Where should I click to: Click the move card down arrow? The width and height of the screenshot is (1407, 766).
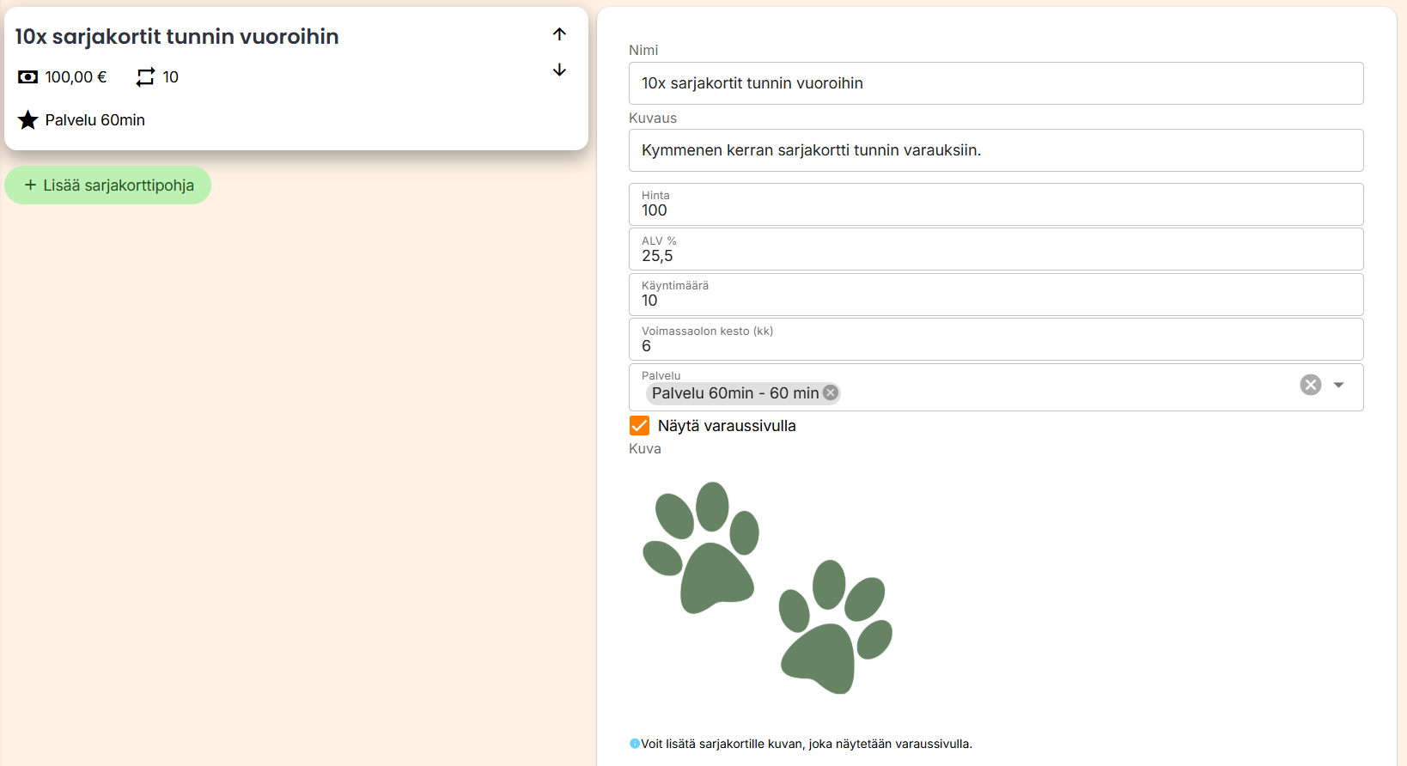coord(559,70)
